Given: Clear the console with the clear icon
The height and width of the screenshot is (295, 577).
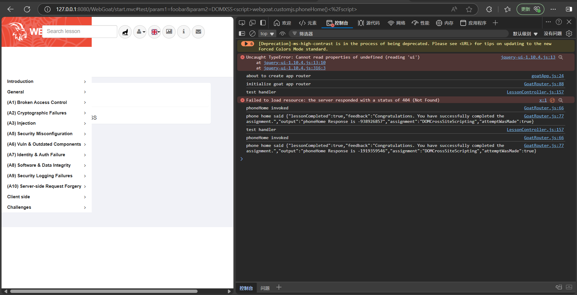Looking at the screenshot, I should [253, 34].
